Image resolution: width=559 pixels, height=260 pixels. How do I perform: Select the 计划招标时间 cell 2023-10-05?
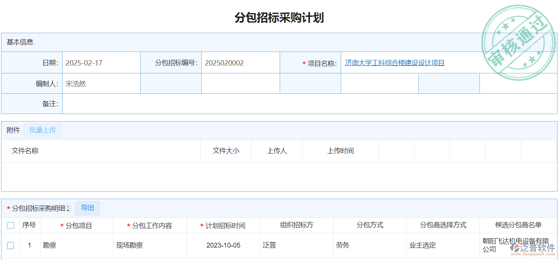(223, 245)
